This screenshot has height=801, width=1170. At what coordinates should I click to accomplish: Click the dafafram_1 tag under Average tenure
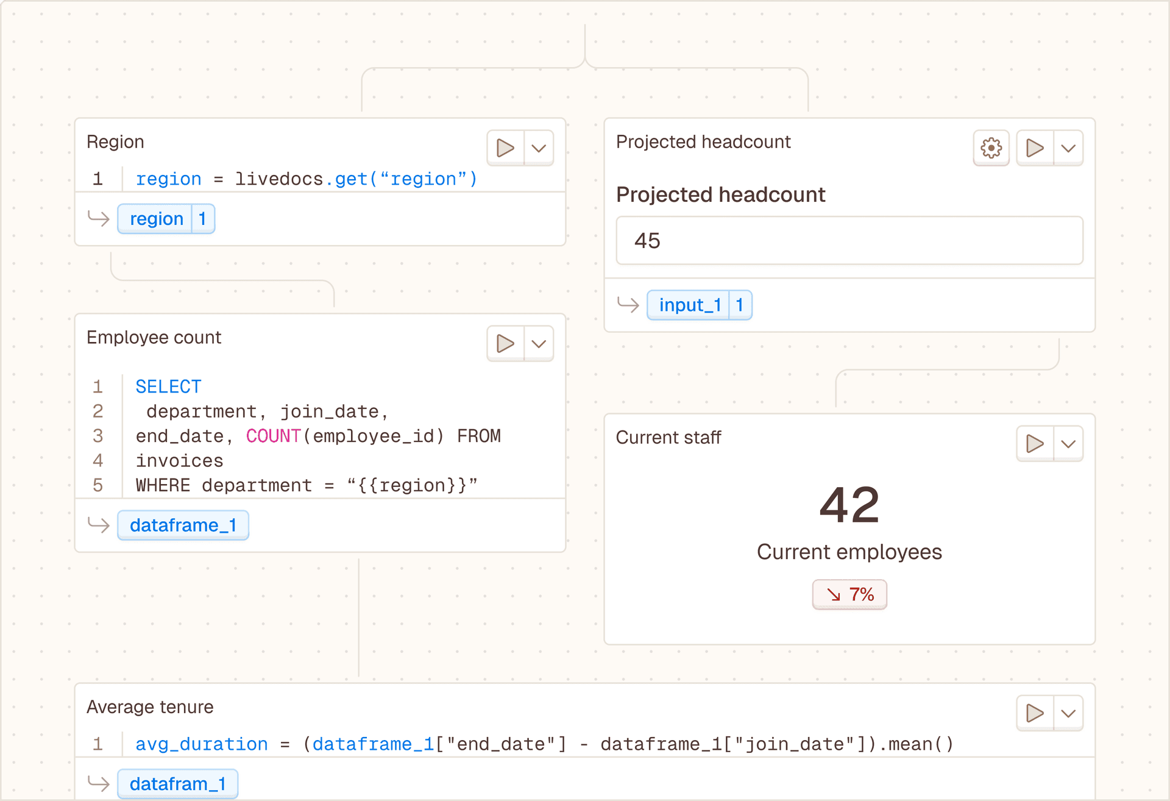click(177, 784)
